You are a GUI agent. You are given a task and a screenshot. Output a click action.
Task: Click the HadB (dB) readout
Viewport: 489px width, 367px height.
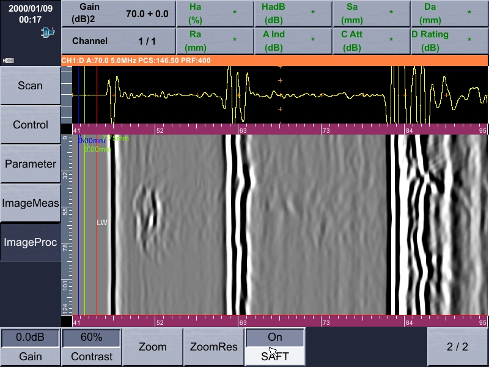[293, 13]
